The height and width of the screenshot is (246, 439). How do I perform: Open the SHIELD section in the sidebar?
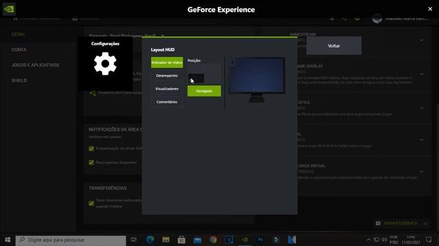click(19, 81)
